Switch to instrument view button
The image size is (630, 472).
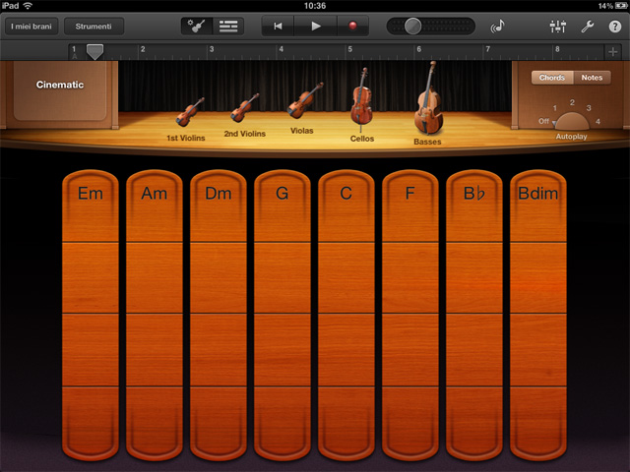[197, 27]
